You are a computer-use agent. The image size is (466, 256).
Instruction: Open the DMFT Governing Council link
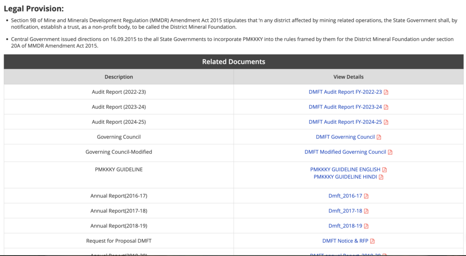[345, 137]
